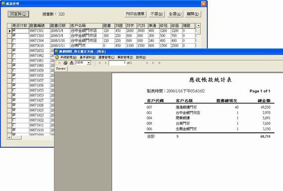This screenshot has width=283, height=191.
Task: Click Page 1 of 1 text in report
Action: (x=260, y=91)
